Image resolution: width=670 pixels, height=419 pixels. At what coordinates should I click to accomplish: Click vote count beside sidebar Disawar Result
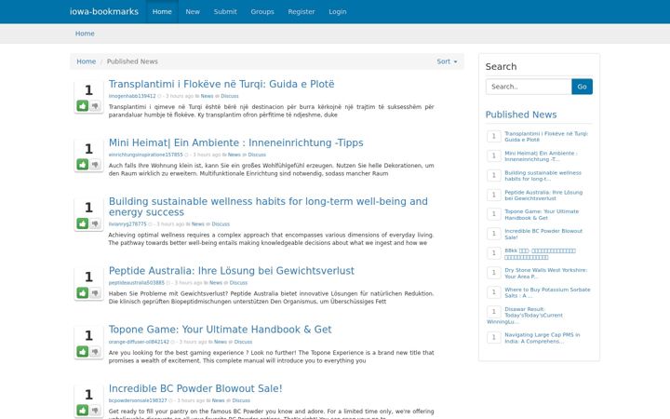click(x=493, y=312)
